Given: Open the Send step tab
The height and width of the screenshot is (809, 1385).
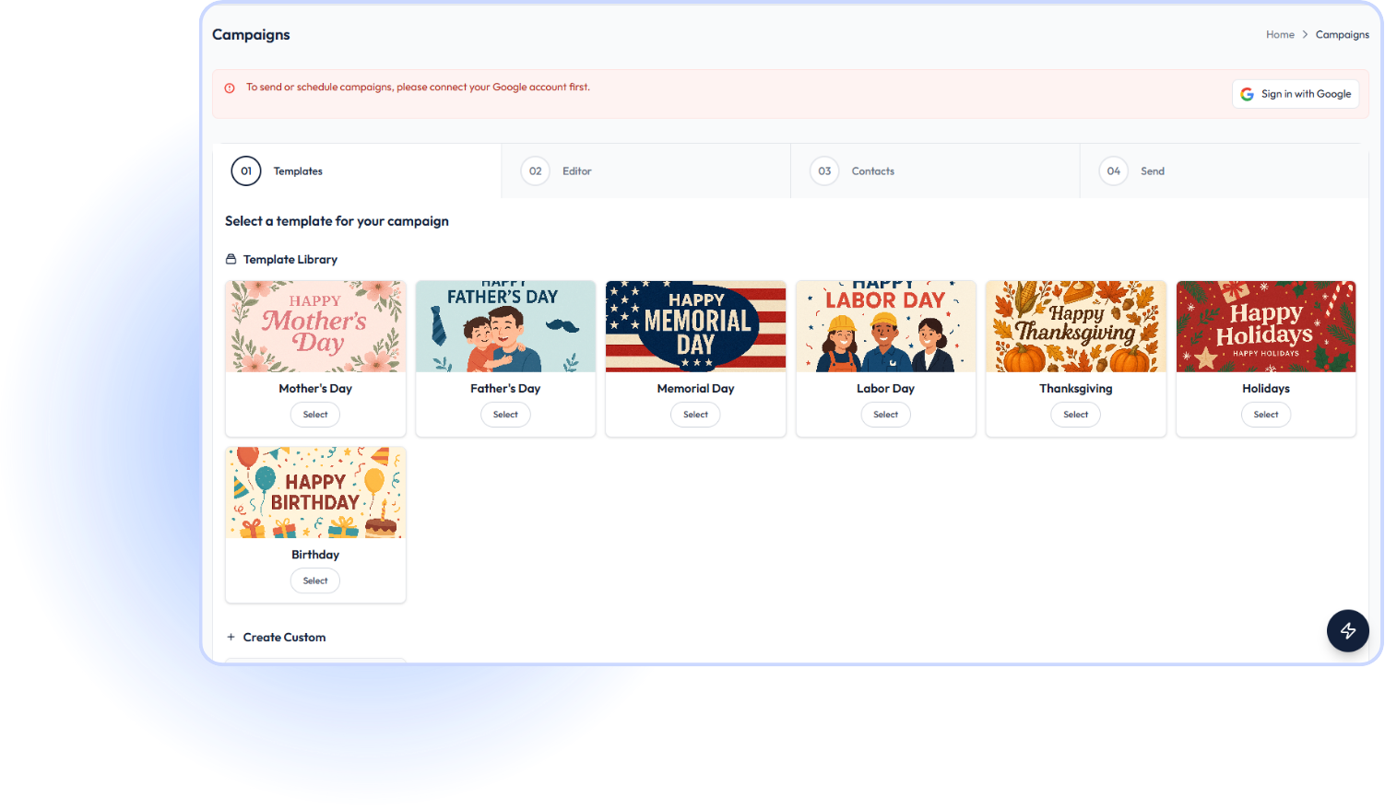Looking at the screenshot, I should [x=1225, y=171].
